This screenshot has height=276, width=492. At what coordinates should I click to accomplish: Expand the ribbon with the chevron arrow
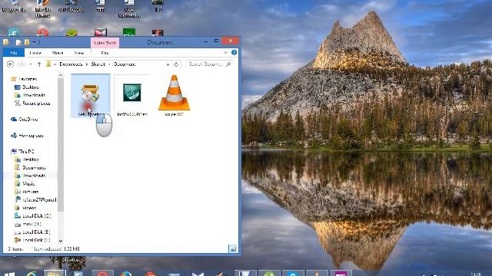point(226,53)
